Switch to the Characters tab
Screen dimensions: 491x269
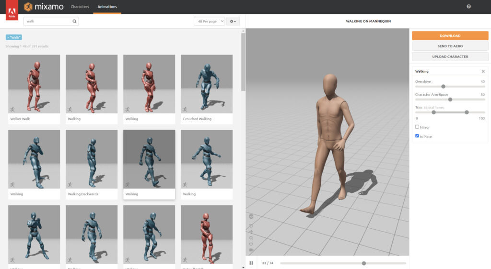[80, 7]
